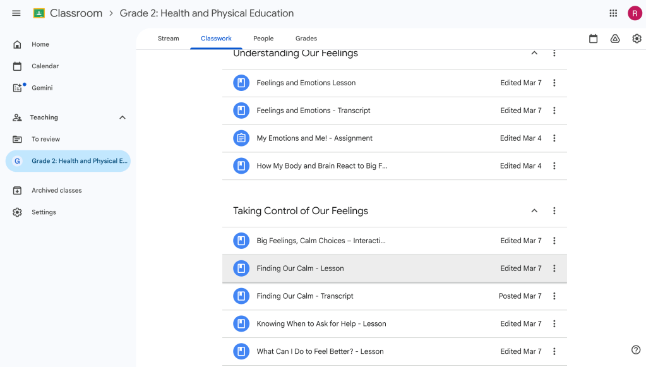Click the account avatar R
Viewport: 646px width, 367px height.
[x=635, y=13]
